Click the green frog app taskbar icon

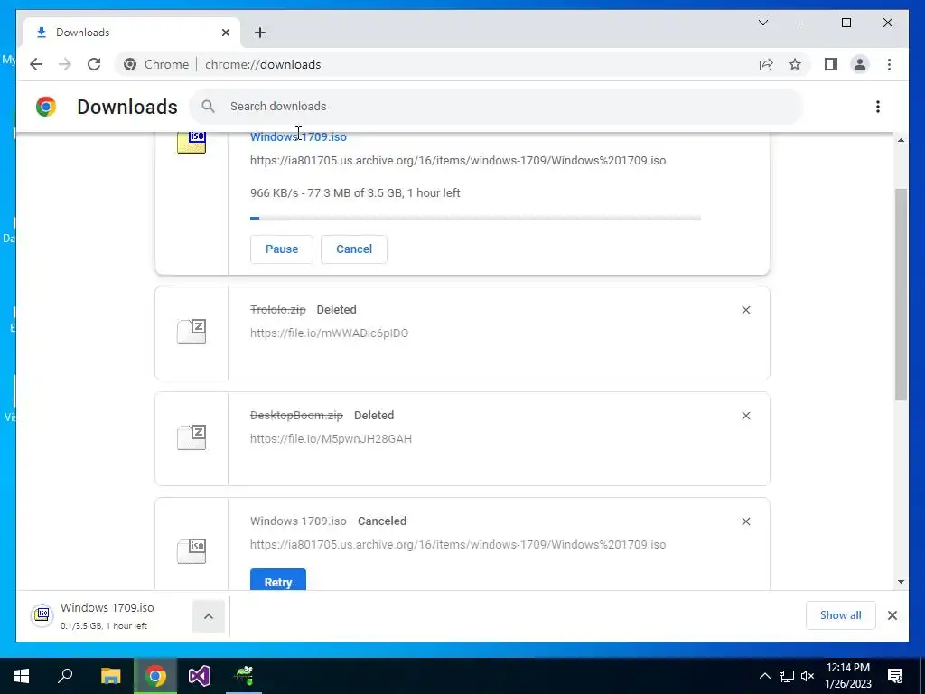[x=244, y=676]
